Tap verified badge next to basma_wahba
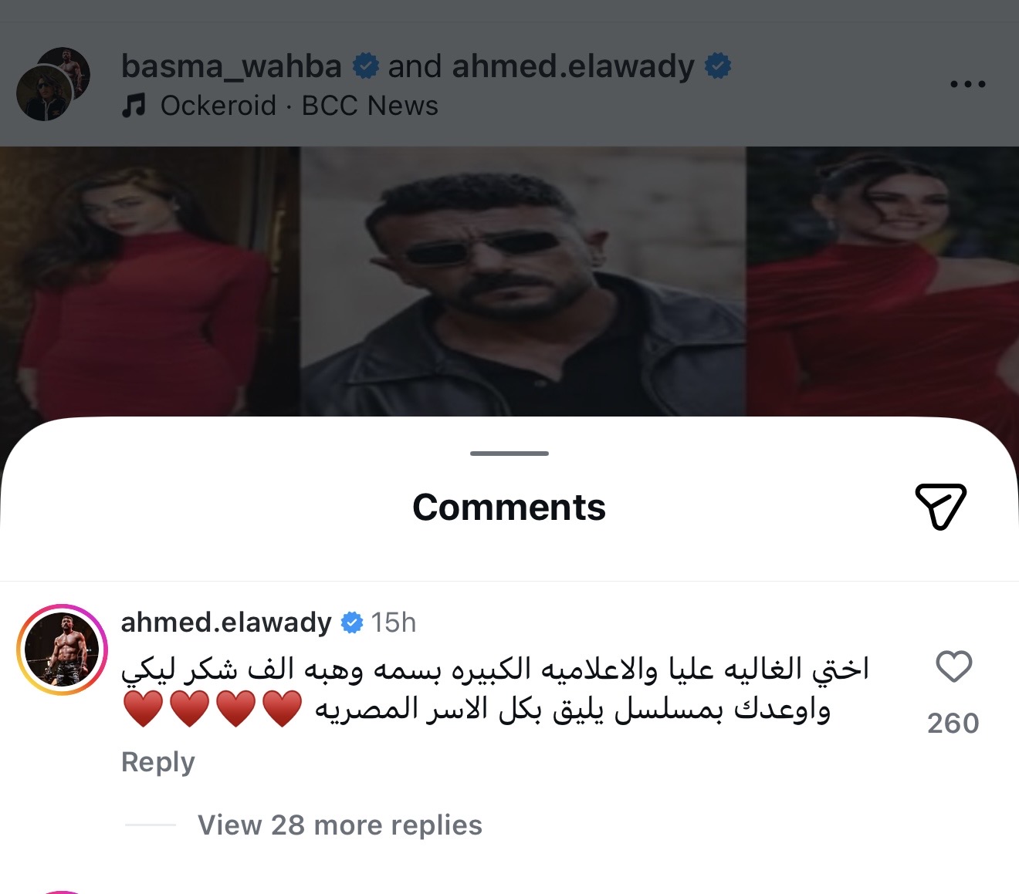 (366, 66)
